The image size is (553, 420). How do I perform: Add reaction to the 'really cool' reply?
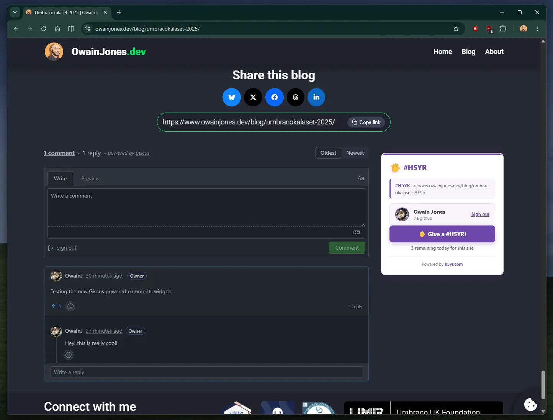pyautogui.click(x=69, y=355)
